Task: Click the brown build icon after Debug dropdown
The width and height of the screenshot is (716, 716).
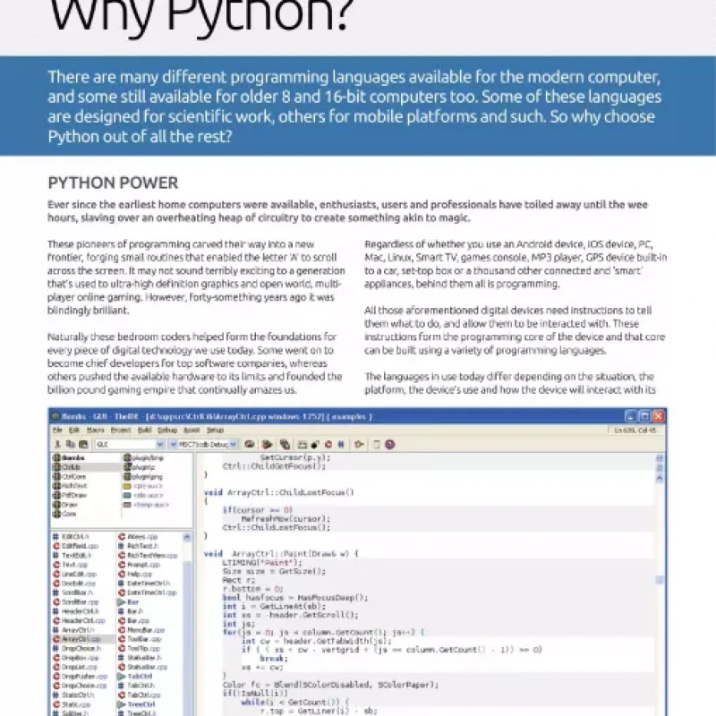Action: pyautogui.click(x=250, y=444)
